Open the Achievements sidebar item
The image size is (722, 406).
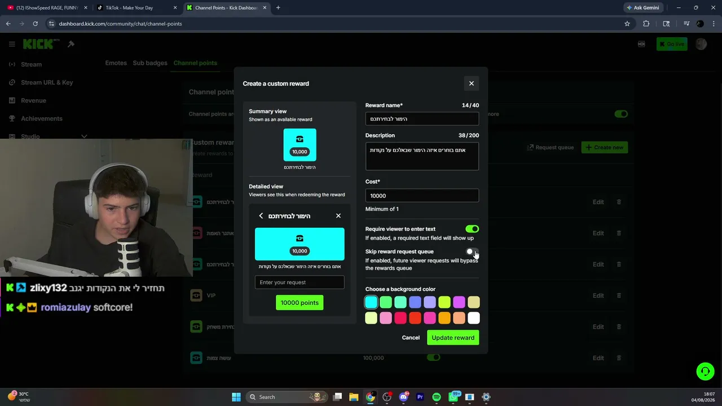42,118
